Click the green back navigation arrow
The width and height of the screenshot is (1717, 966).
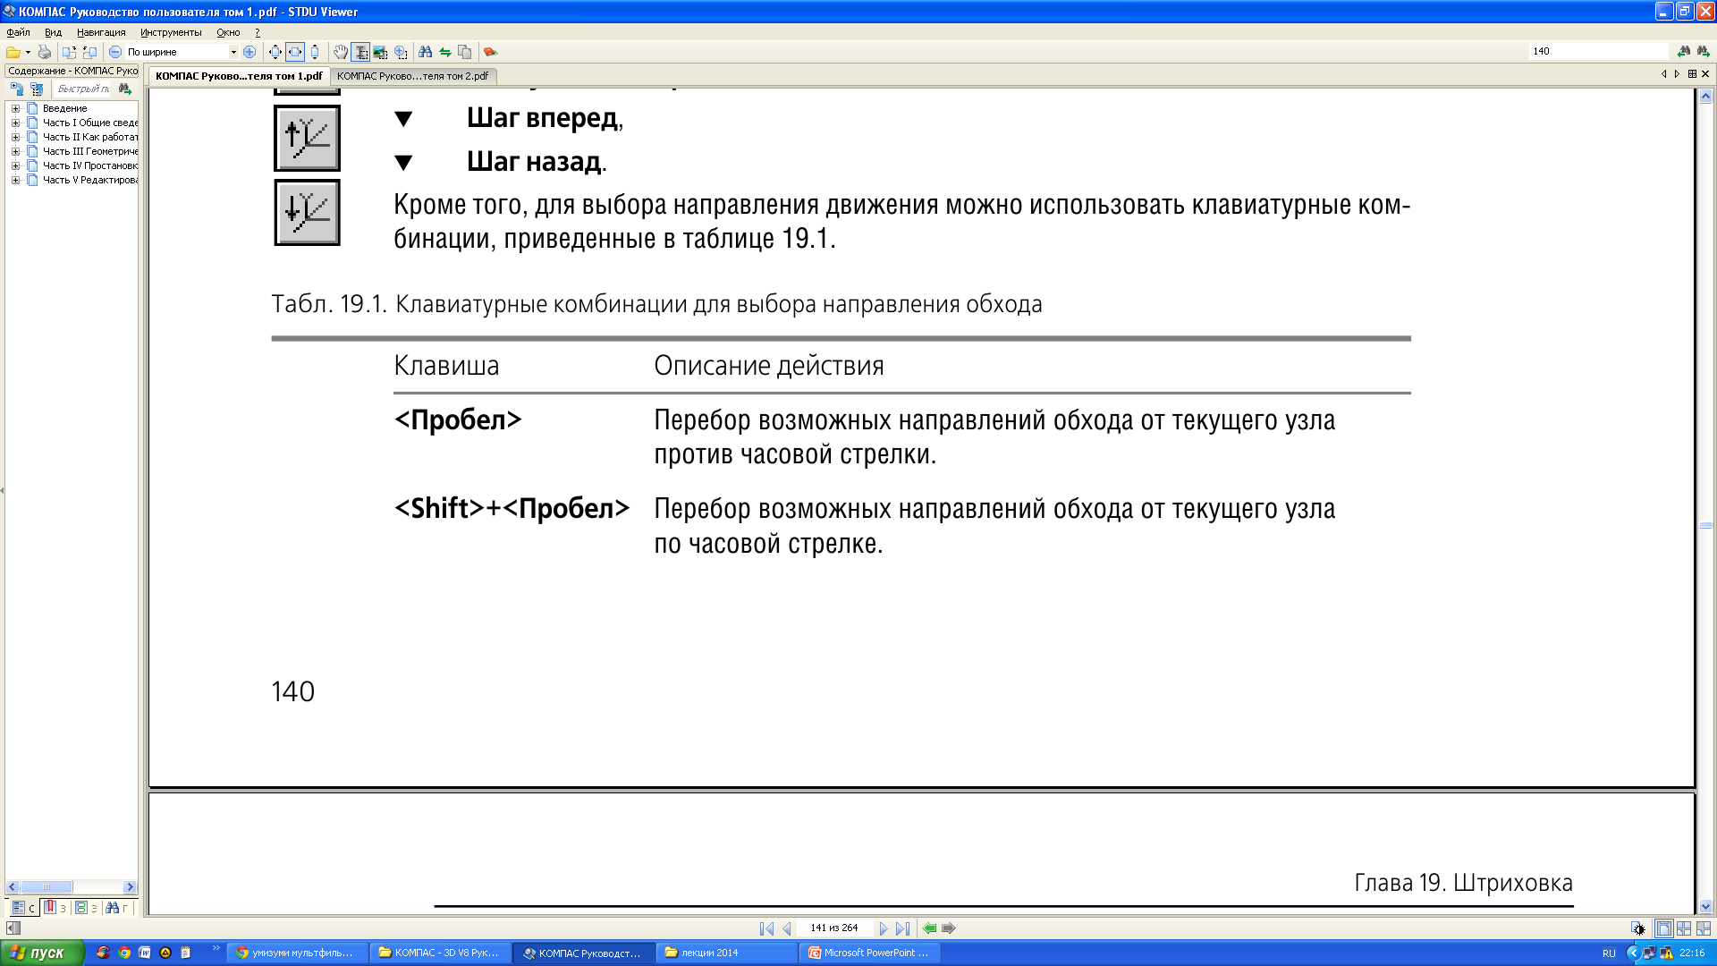(930, 928)
